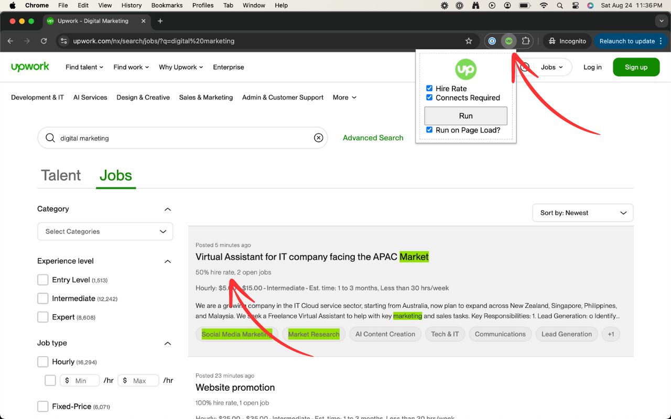The height and width of the screenshot is (419, 671).
Task: Open the Apple menu
Action: pos(13,5)
